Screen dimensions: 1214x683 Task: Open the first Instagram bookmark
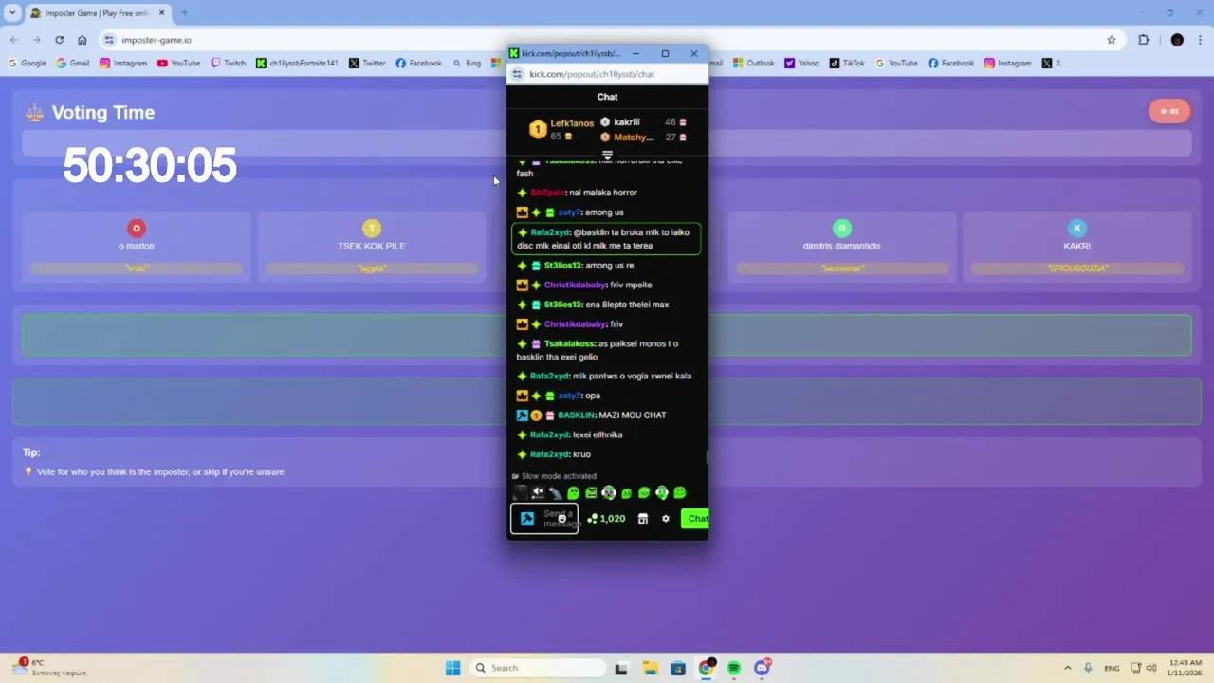(123, 64)
